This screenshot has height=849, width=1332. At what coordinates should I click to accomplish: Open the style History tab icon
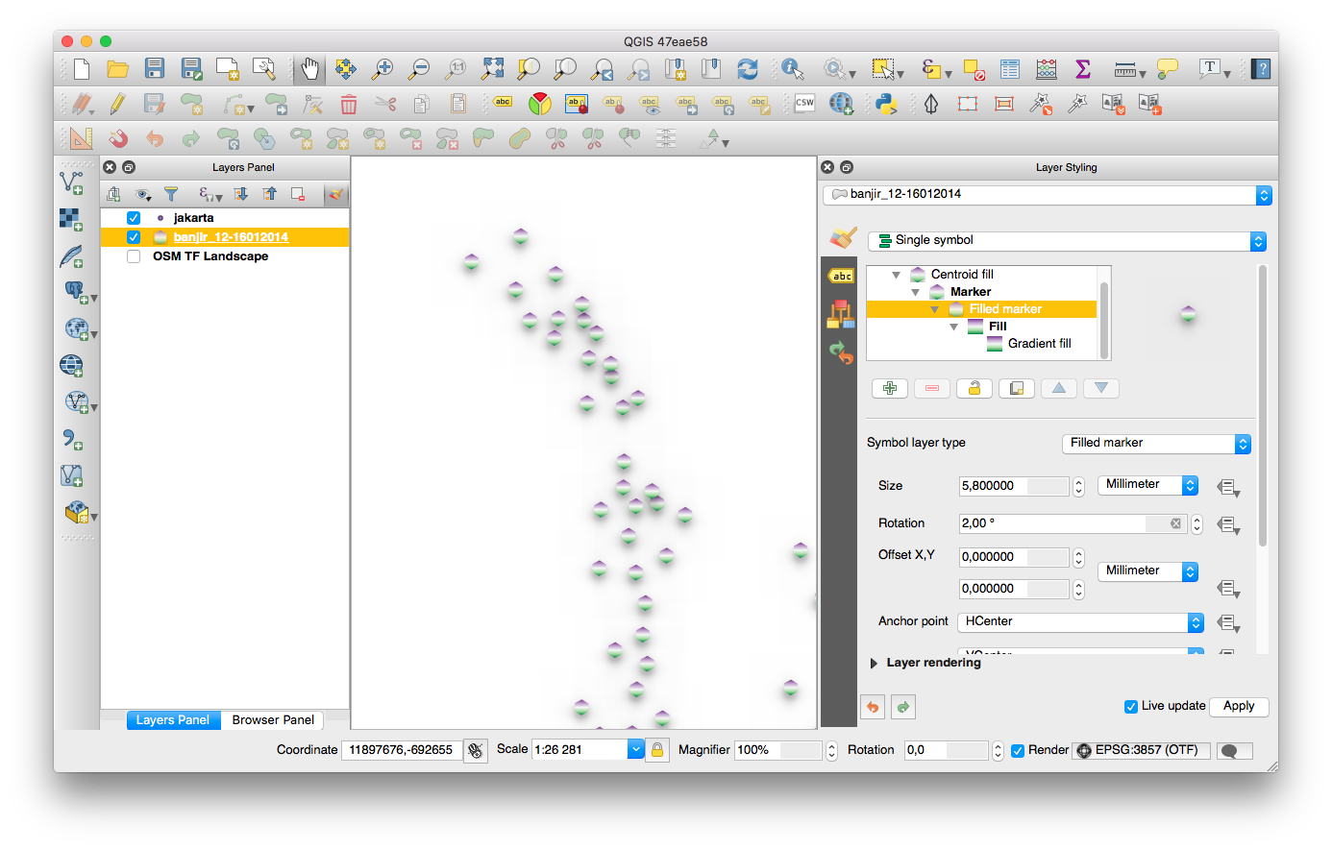(841, 352)
